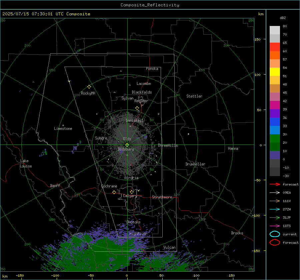This screenshot has width=300, height=280.
Task: Click the Cochrane town label
Action: coord(109,186)
